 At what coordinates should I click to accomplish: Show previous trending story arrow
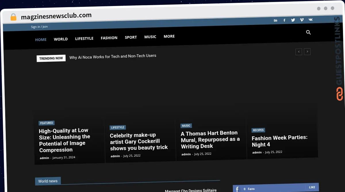coord(299,52)
